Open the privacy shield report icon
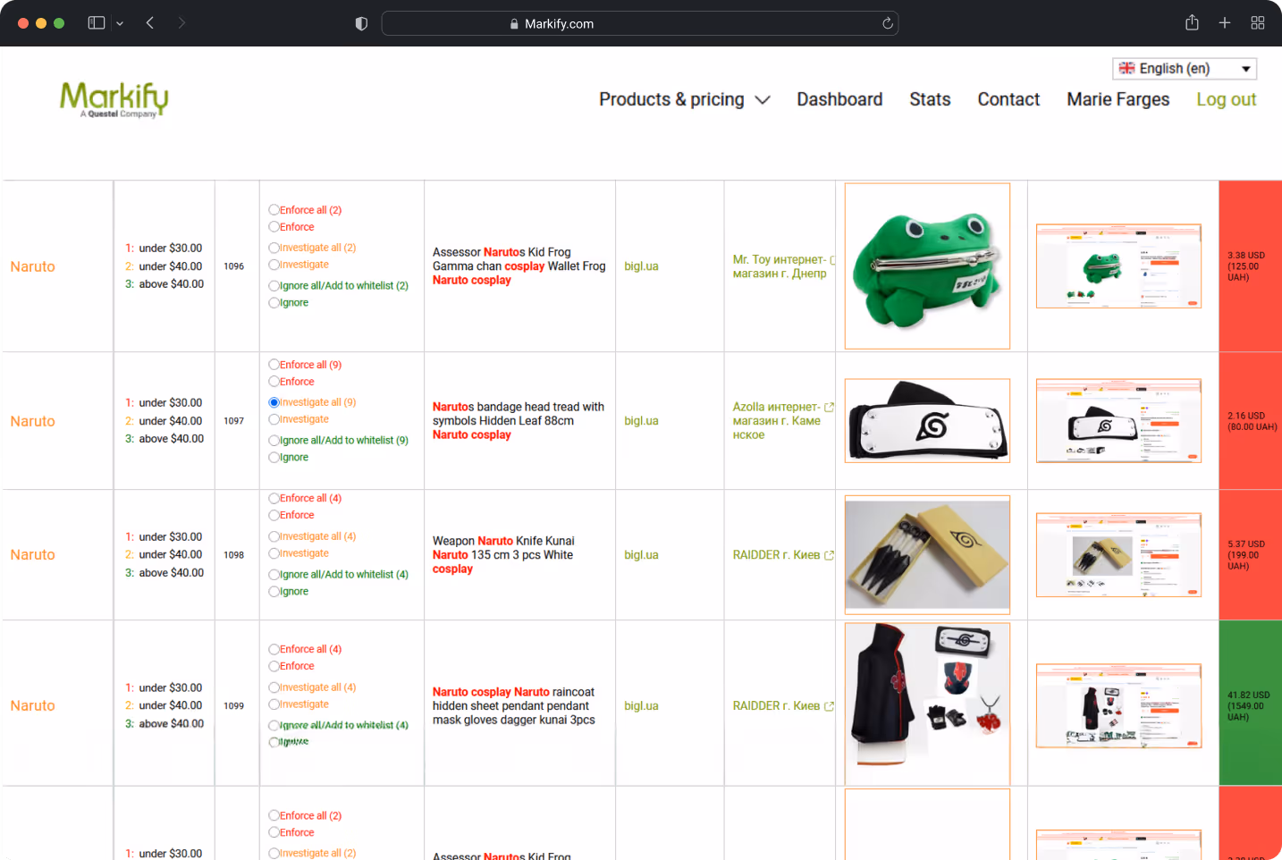 pyautogui.click(x=361, y=24)
